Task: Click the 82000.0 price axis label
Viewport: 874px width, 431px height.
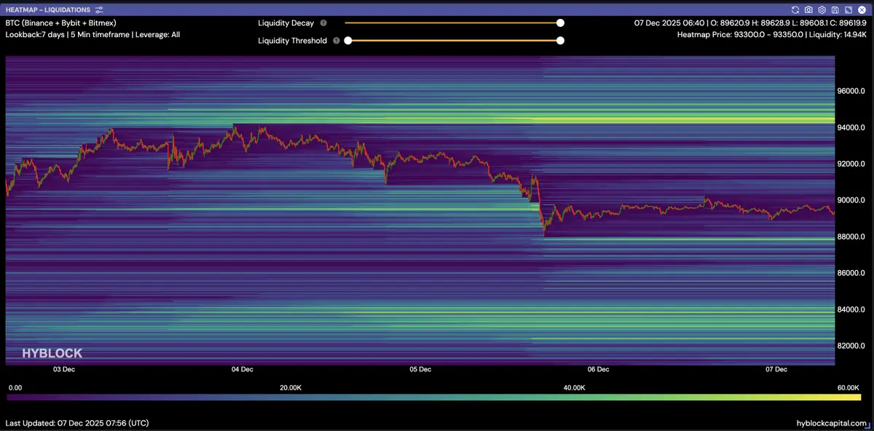Action: (x=850, y=346)
